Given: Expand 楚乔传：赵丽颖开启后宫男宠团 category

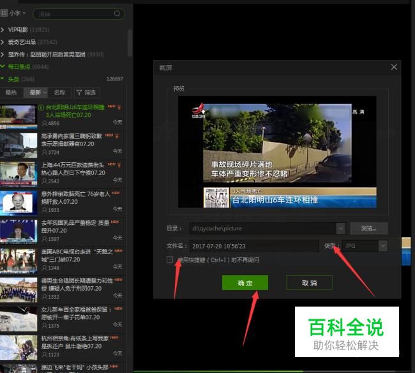Looking at the screenshot, I should pos(3,54).
